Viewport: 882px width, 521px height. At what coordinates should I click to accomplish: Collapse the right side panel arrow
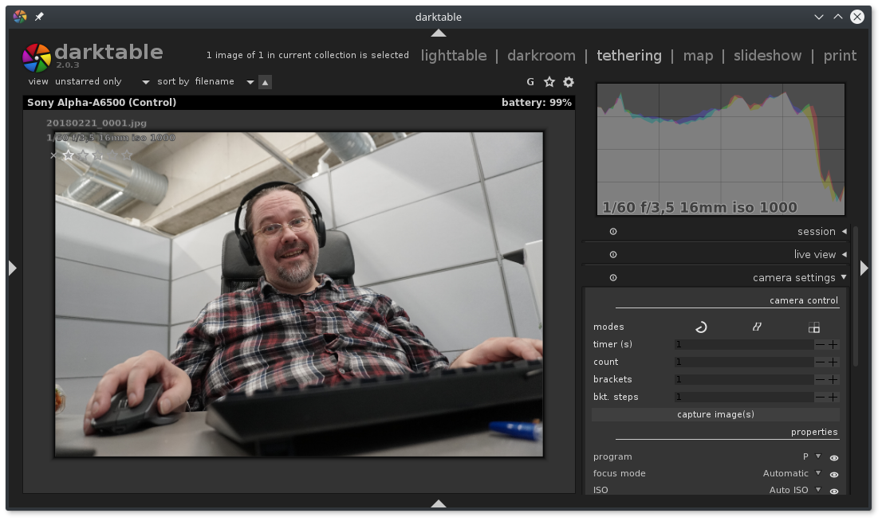pyautogui.click(x=864, y=268)
